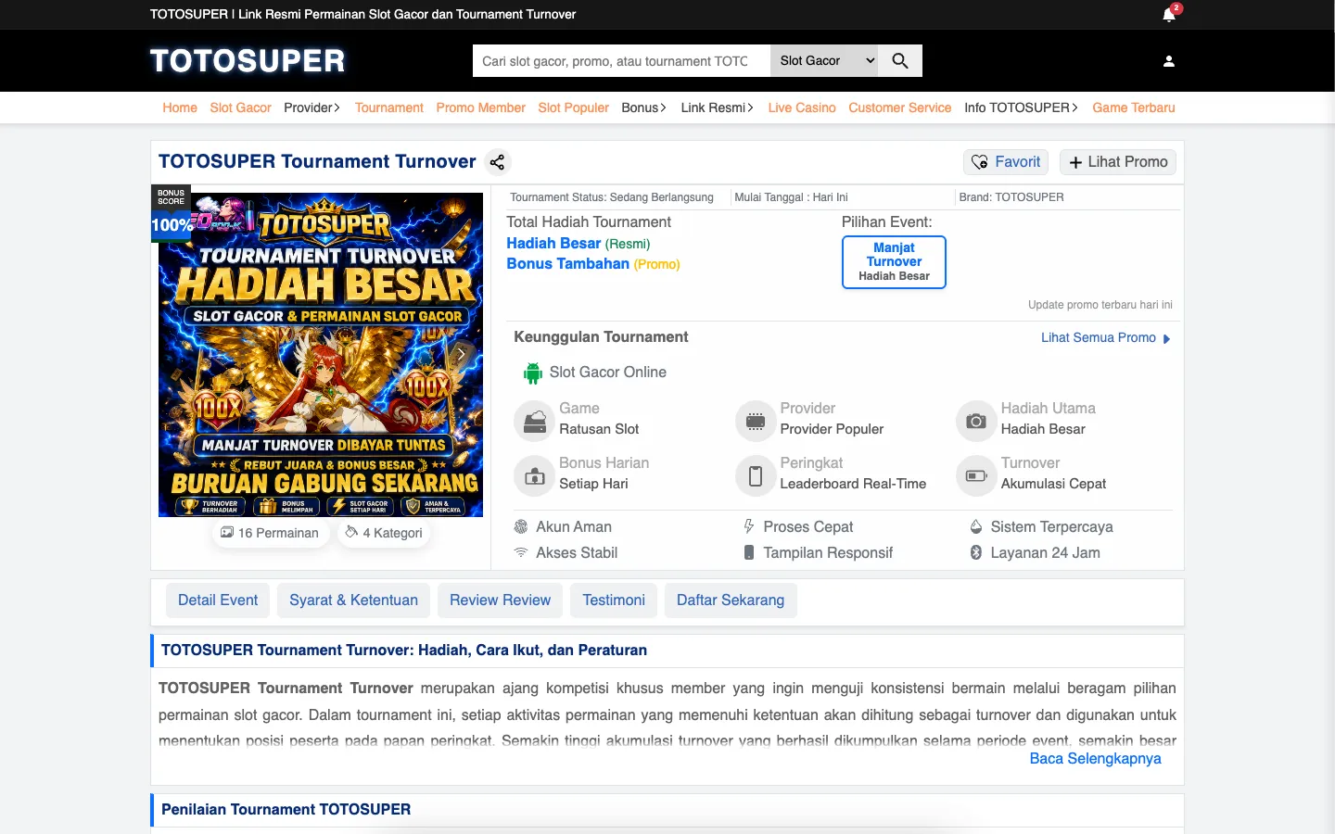Open the Baca Selengkapnya link
Viewport: 1335px width, 834px height.
pyautogui.click(x=1095, y=759)
